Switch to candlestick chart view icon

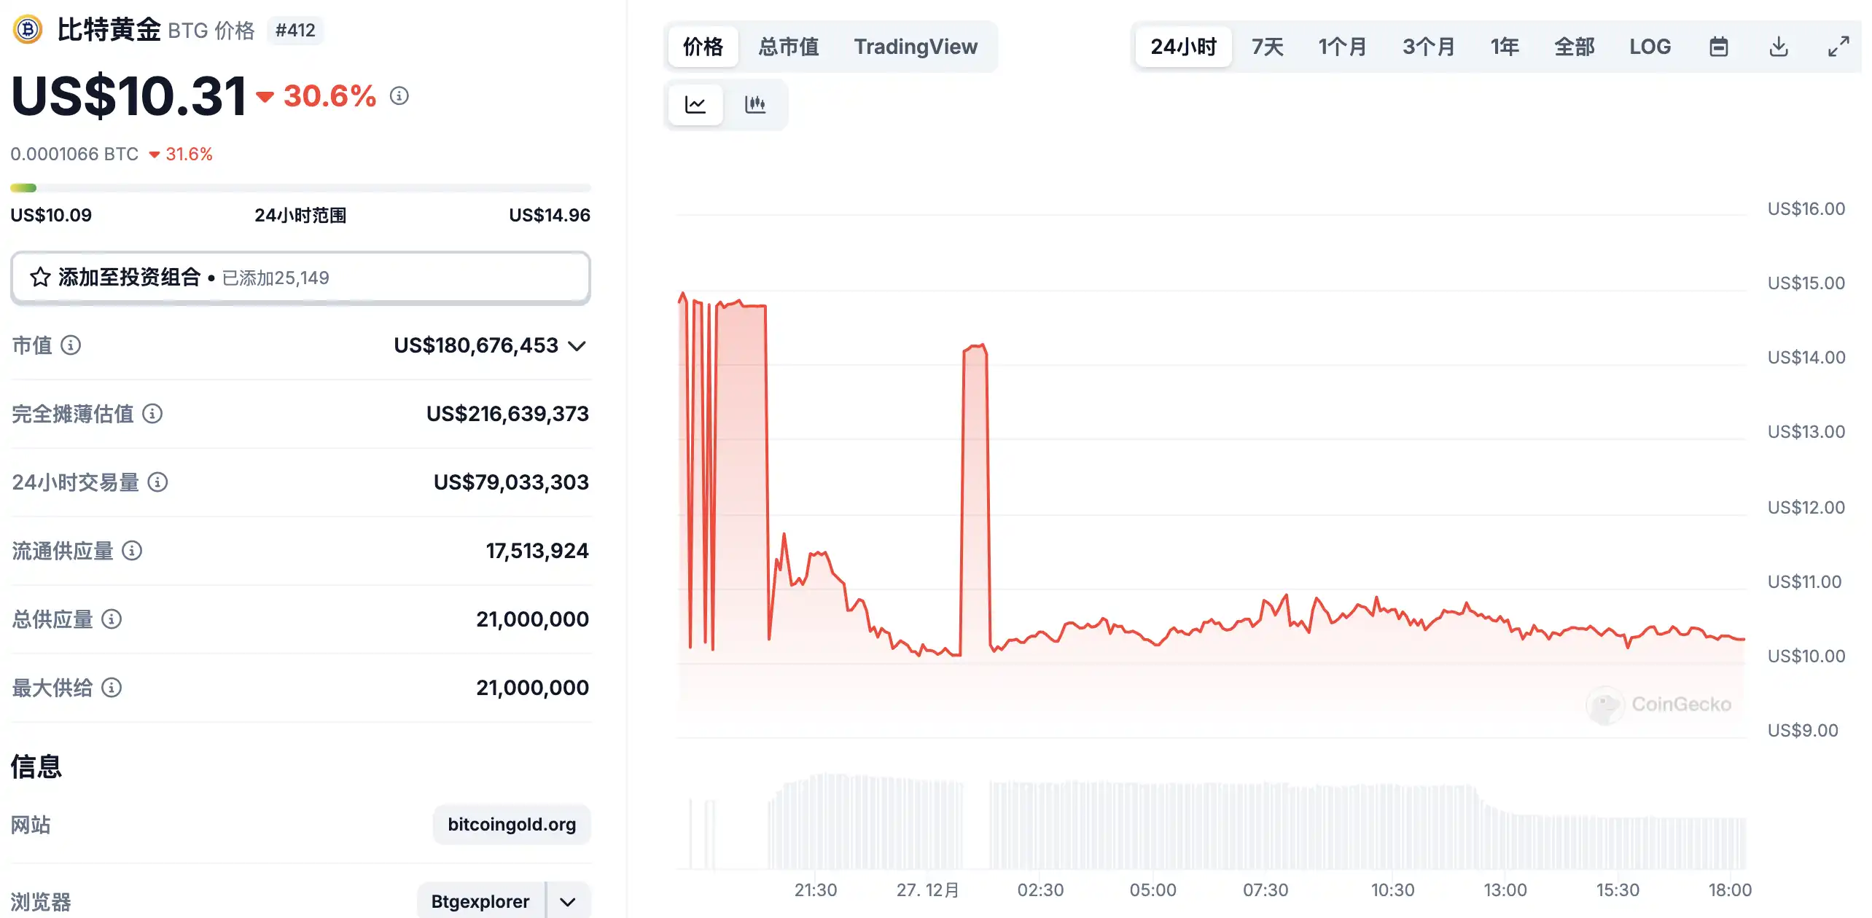[x=755, y=105]
